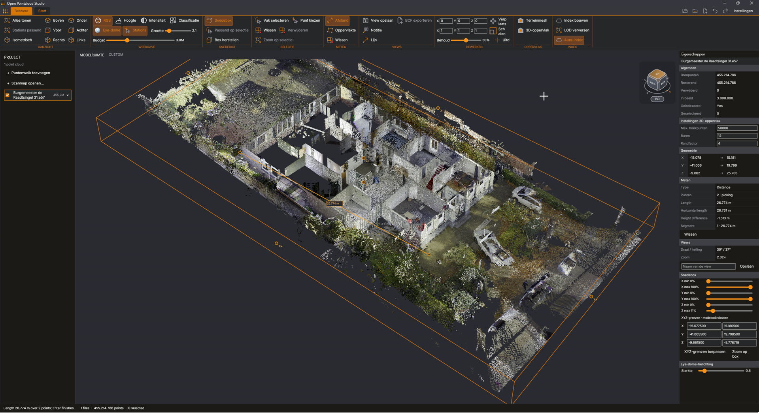
Task: Activate Vak selecteren selection tool
Action: click(272, 21)
